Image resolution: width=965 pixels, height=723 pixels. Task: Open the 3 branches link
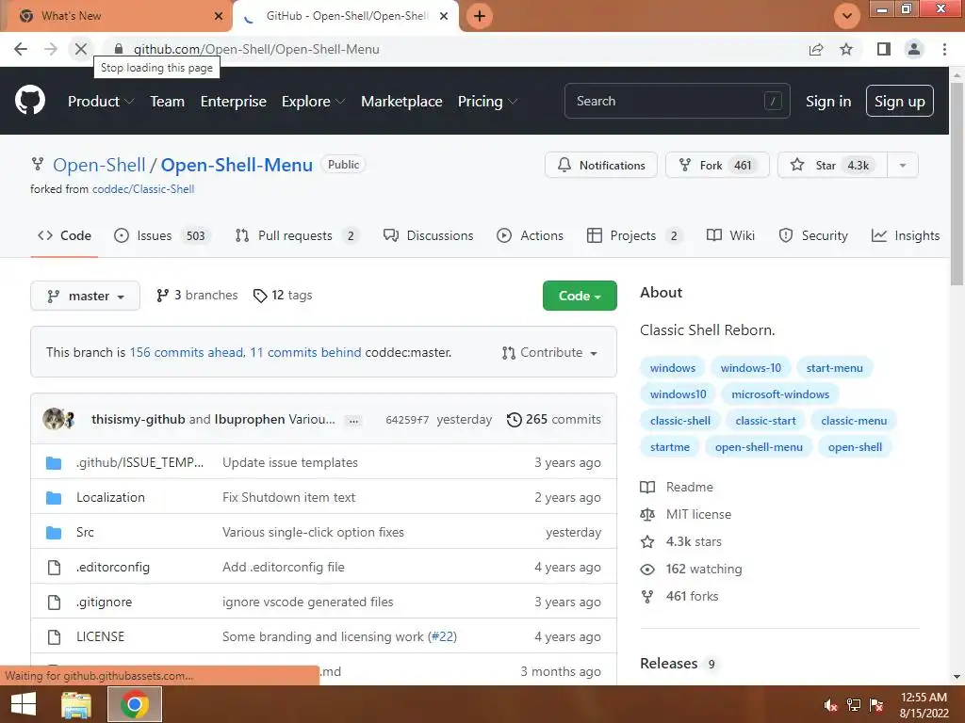pyautogui.click(x=197, y=296)
